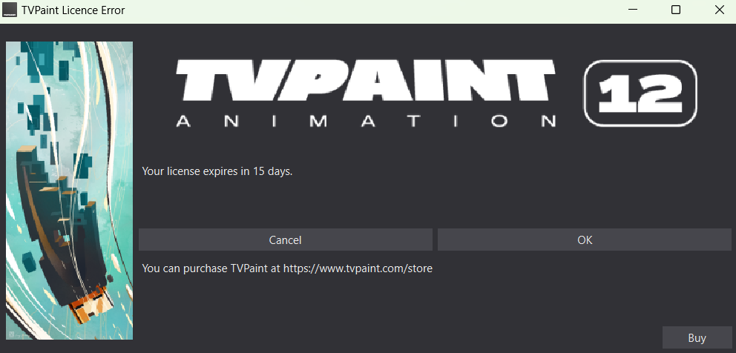Click the TVPaint store URL text
Image resolution: width=736 pixels, height=353 pixels.
pyautogui.click(x=358, y=268)
